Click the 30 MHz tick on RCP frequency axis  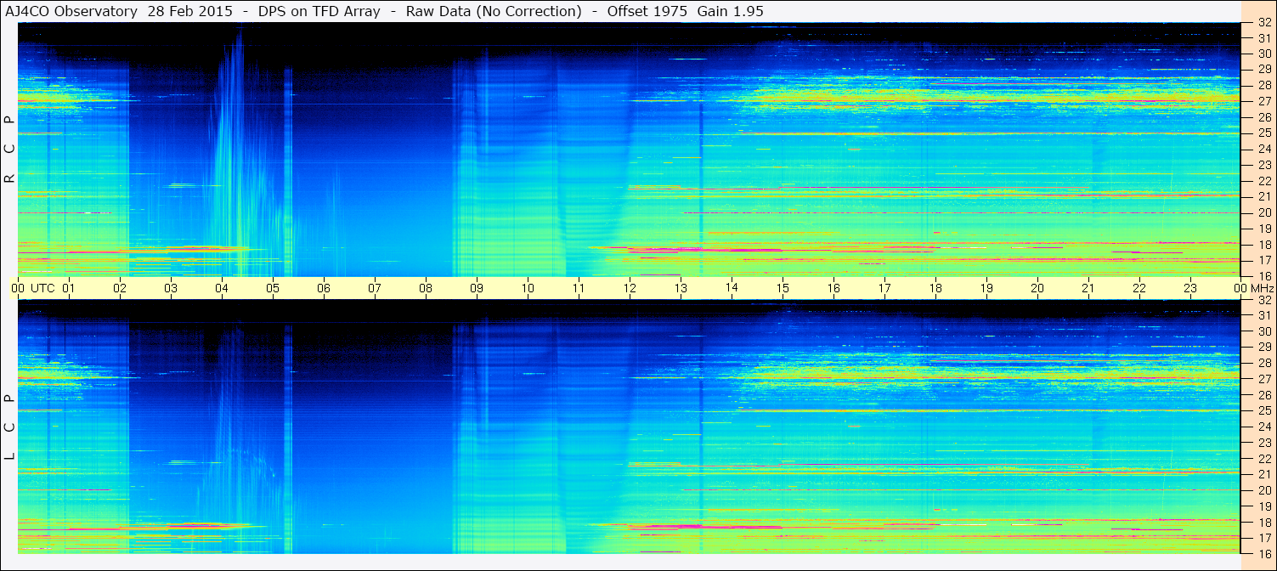pos(1264,54)
